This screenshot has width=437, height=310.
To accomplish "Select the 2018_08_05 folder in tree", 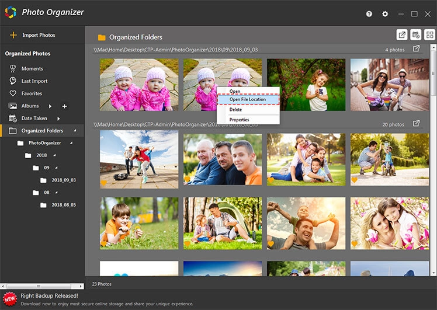I will click(x=64, y=205).
